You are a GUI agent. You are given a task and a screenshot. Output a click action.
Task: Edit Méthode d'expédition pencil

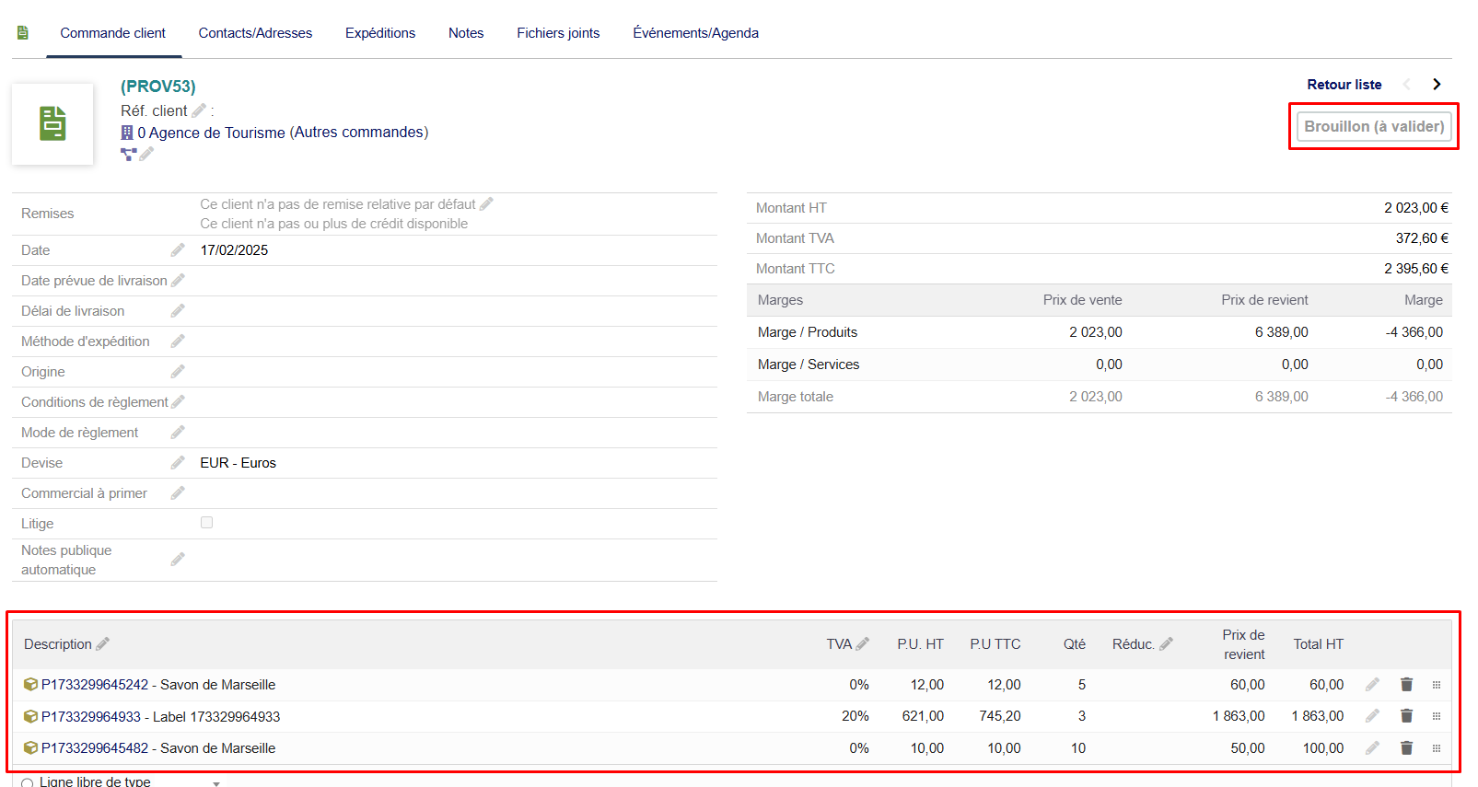click(178, 341)
